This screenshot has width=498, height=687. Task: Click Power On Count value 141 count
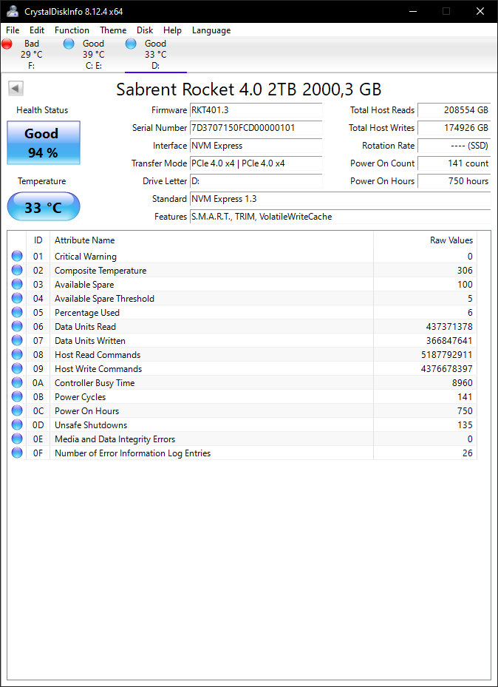click(x=454, y=163)
